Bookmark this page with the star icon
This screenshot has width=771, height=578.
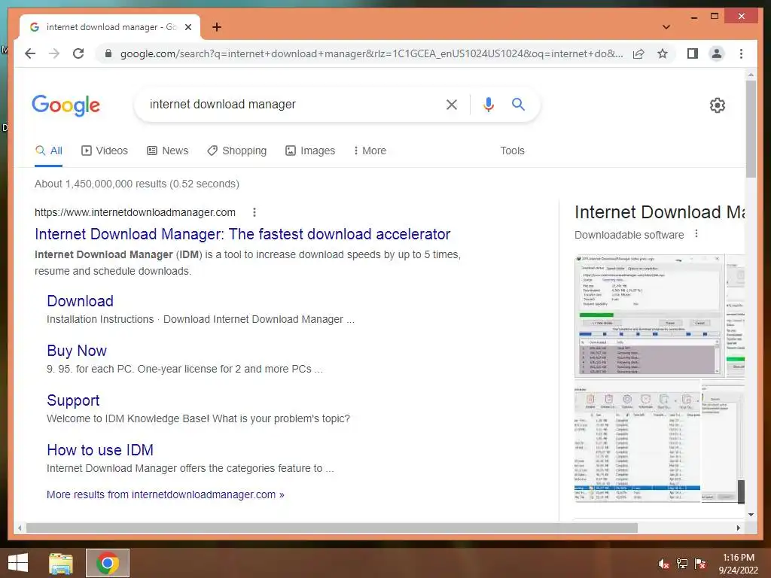[x=663, y=53]
